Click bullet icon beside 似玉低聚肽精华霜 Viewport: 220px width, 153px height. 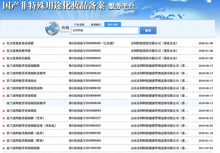coord(3,51)
